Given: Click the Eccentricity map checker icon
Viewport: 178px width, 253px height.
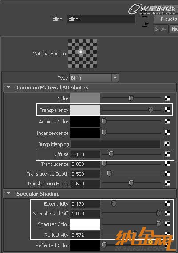Looking at the screenshot, I should click(x=167, y=203).
